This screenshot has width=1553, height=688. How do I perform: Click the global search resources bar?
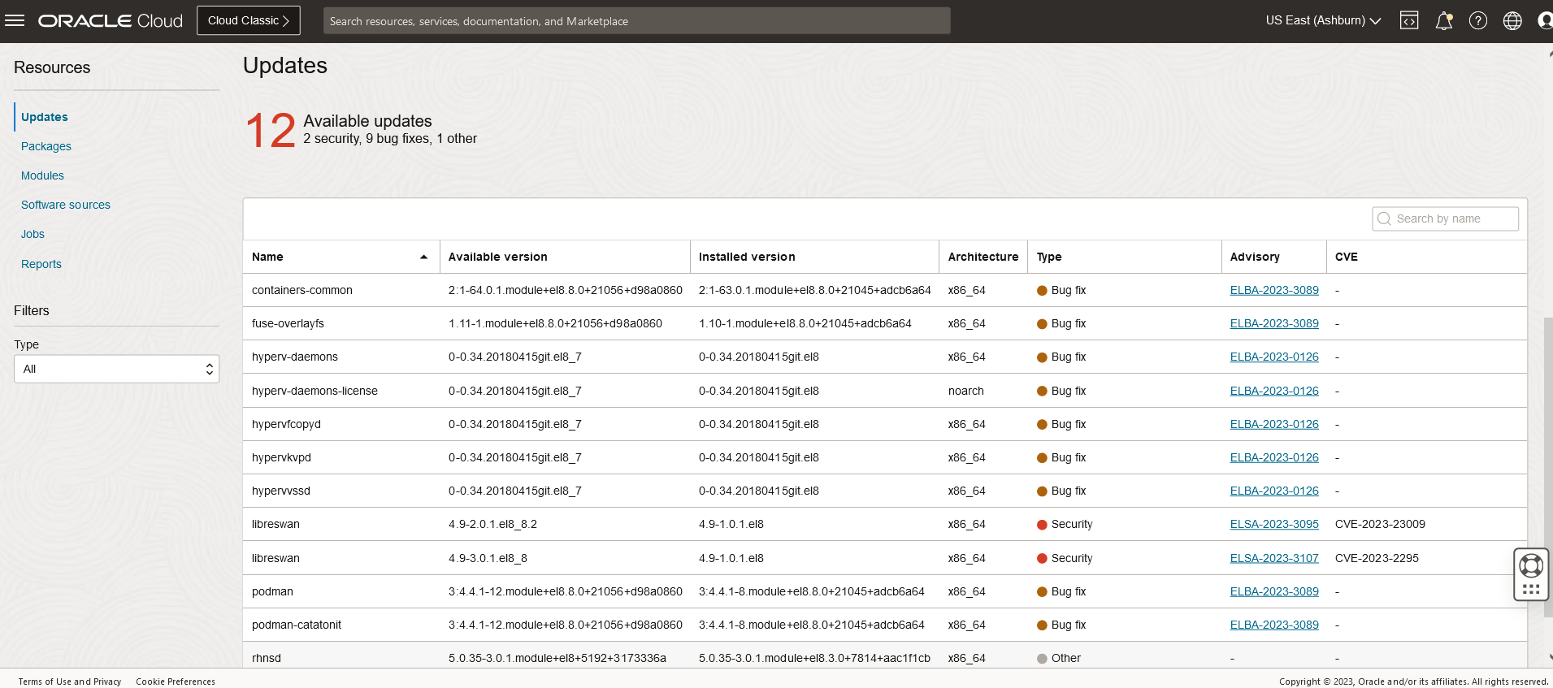(x=636, y=21)
